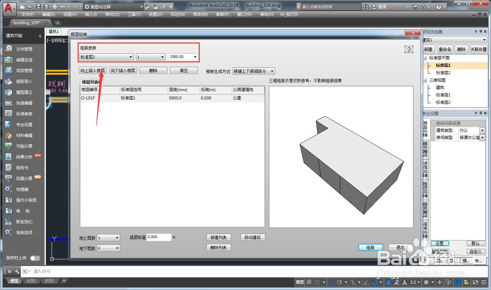491x290 pixels.
Task: Click the Open file icon
Action: 30,7
